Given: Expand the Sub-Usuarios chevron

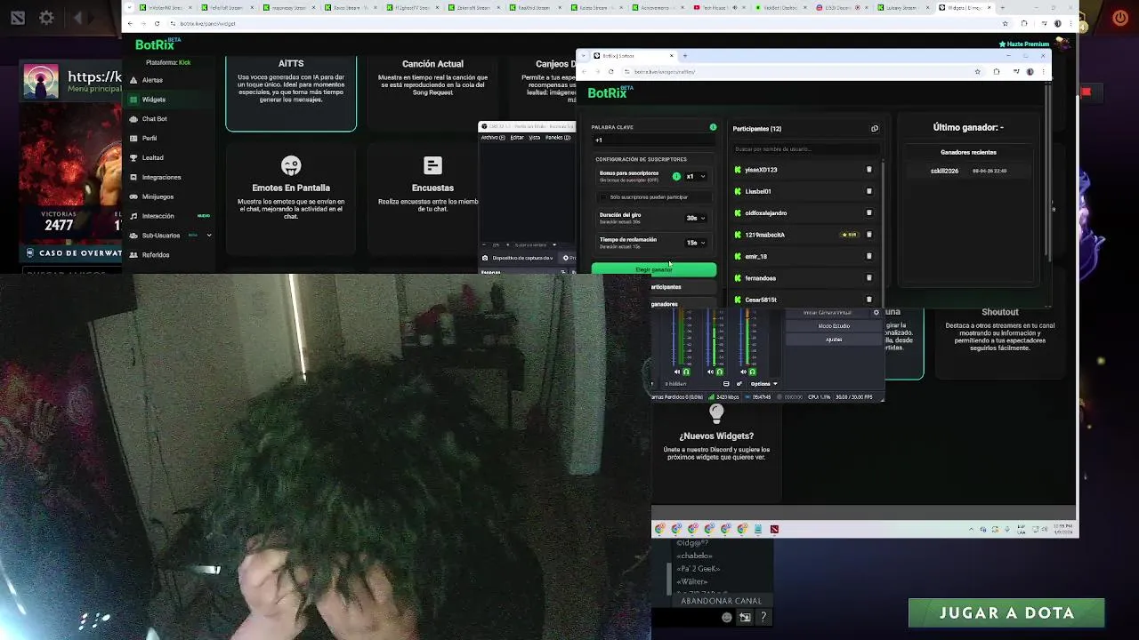Looking at the screenshot, I should tap(209, 236).
